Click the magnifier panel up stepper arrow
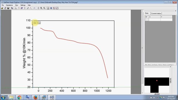This screenshot has width=178, height=100. (170, 79)
